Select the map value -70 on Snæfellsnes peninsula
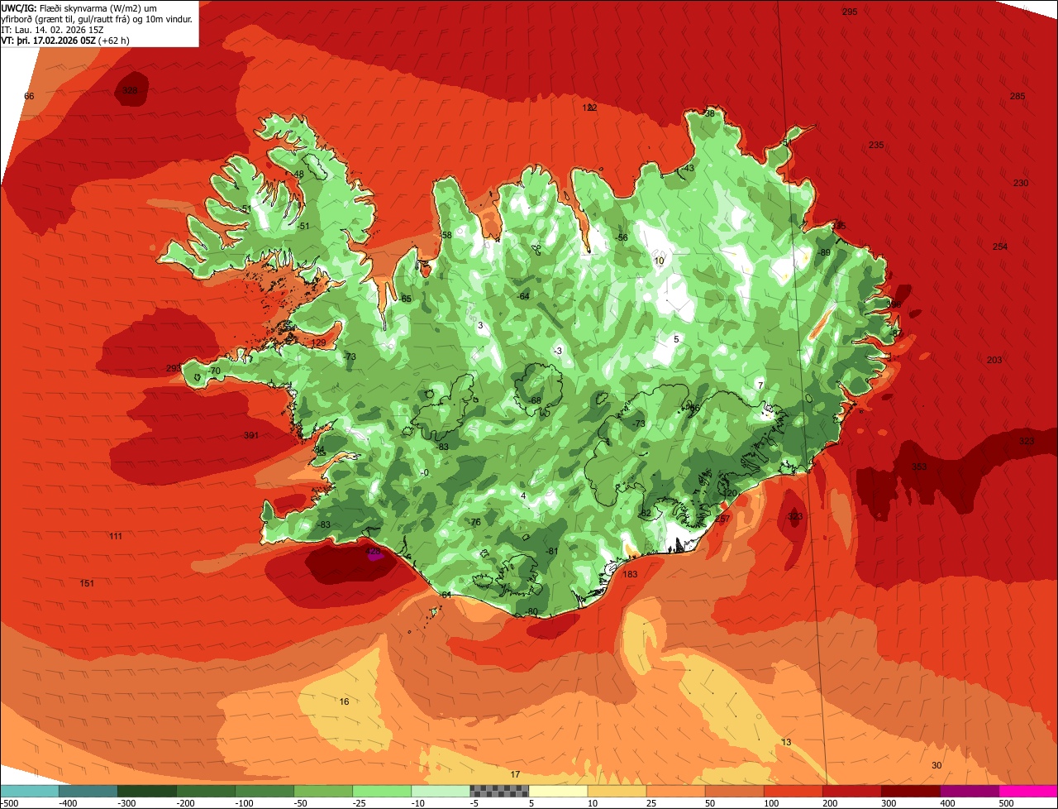Image resolution: width=1058 pixels, height=809 pixels. (214, 371)
